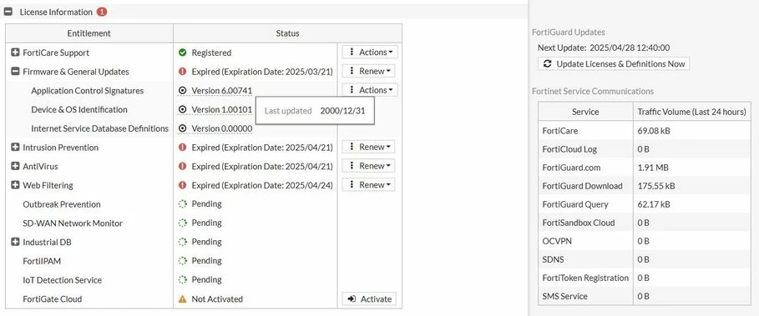
Task: Click 1.91 MB traffic volume value
Action: click(x=654, y=168)
